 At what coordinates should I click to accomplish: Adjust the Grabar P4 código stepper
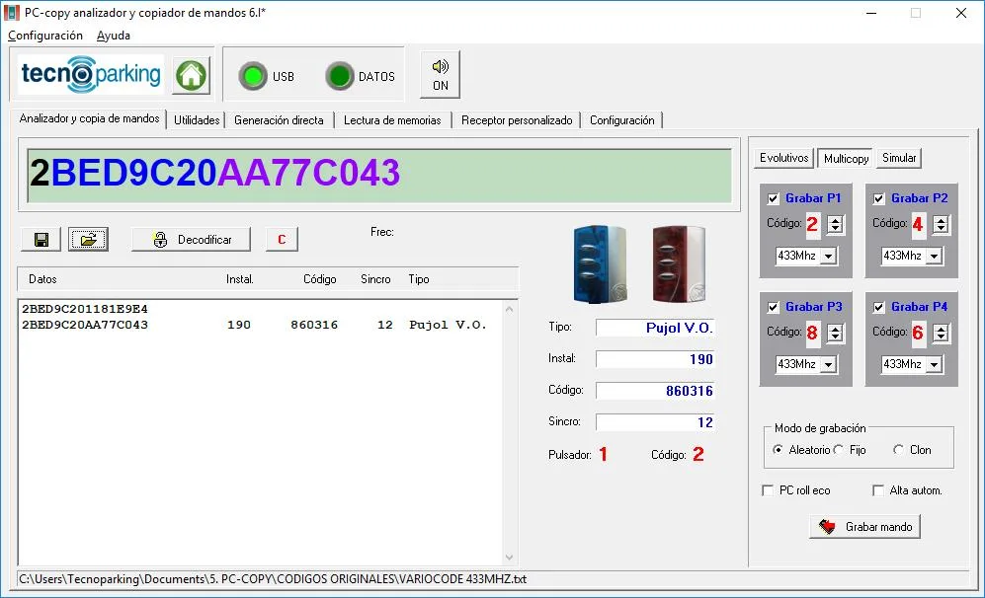tap(941, 333)
